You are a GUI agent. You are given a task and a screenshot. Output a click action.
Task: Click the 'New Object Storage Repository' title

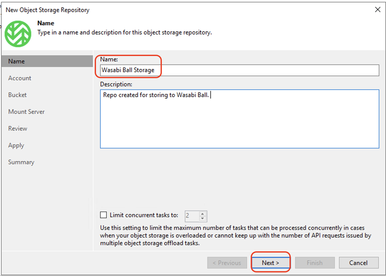[x=47, y=10]
